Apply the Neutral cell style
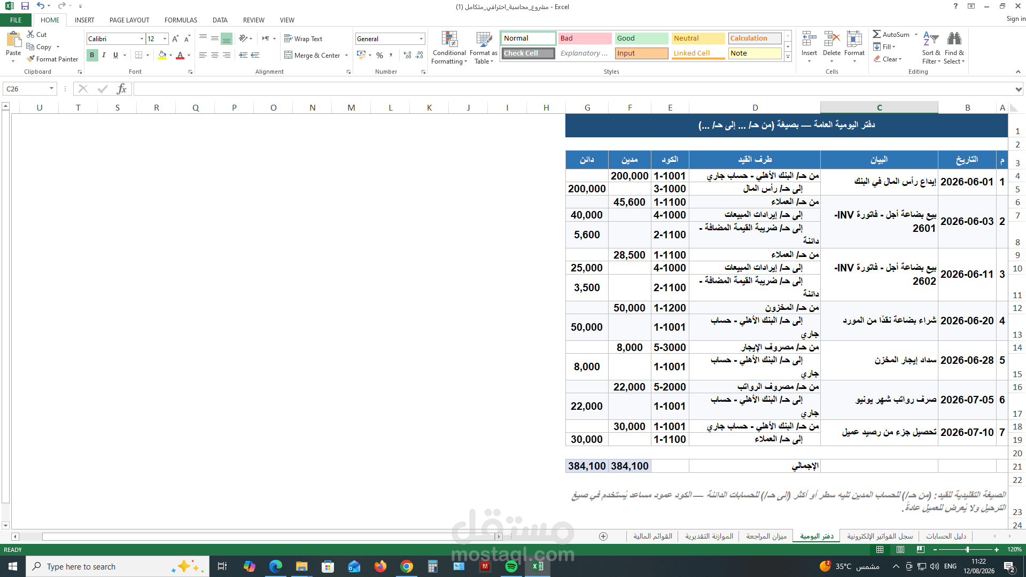Viewport: 1026px width, 577px height. click(698, 38)
